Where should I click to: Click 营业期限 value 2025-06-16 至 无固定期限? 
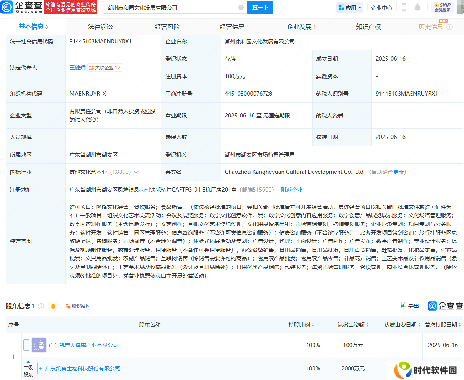[258, 116]
